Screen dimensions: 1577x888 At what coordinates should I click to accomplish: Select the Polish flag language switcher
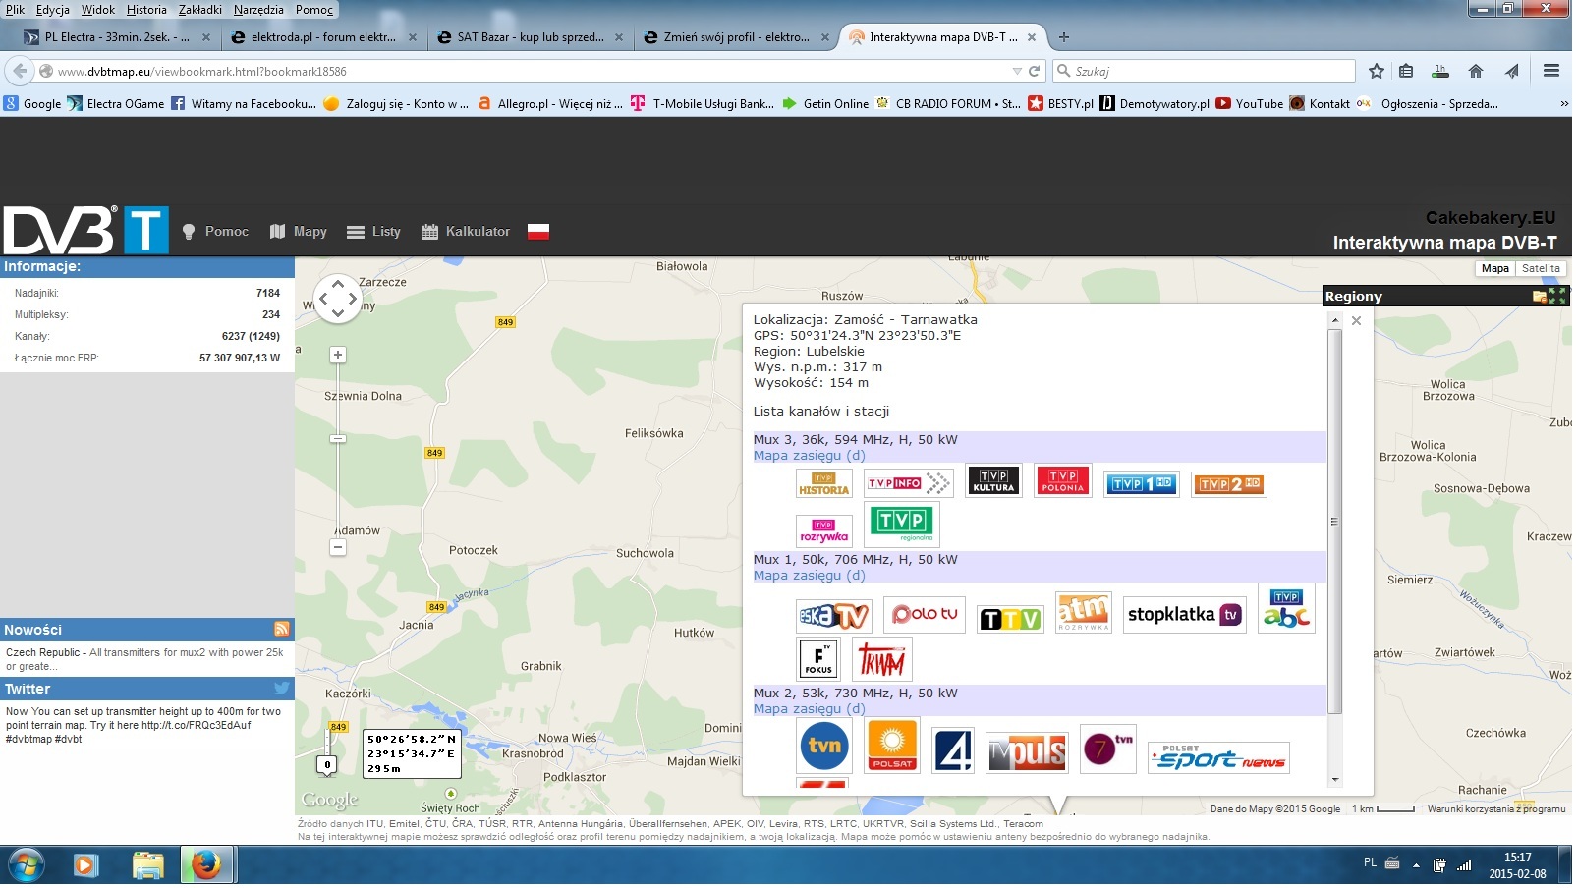pyautogui.click(x=539, y=233)
